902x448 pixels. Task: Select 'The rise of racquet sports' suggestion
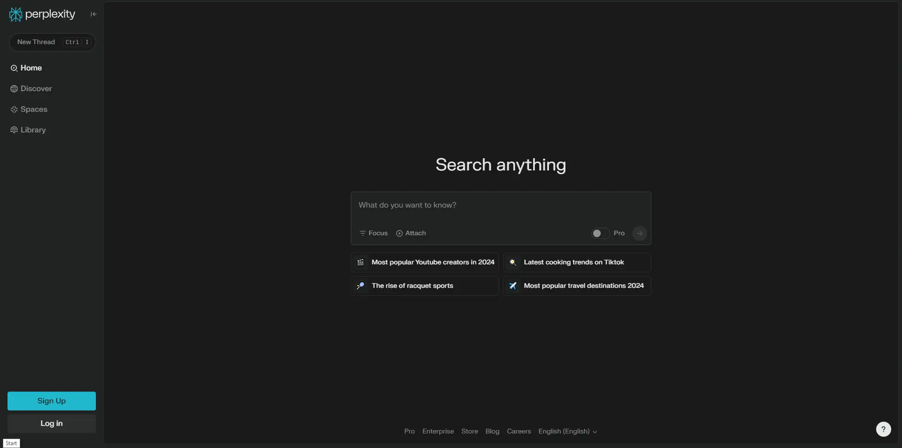point(425,286)
